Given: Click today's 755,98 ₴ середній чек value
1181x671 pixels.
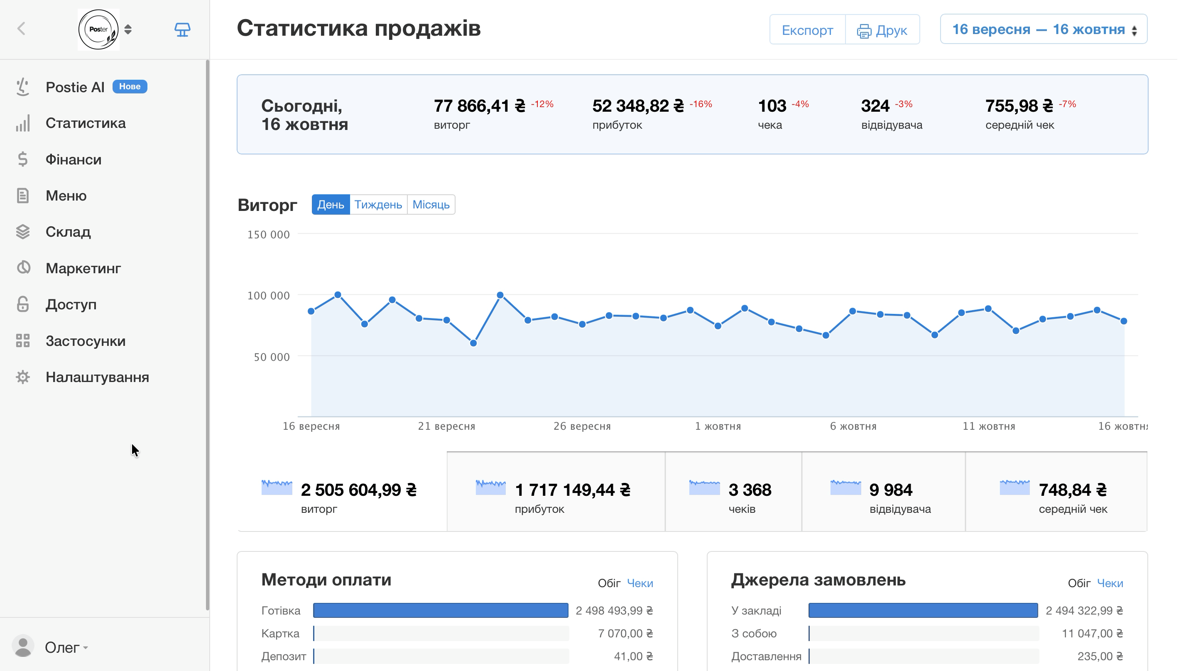Looking at the screenshot, I should (1022, 106).
